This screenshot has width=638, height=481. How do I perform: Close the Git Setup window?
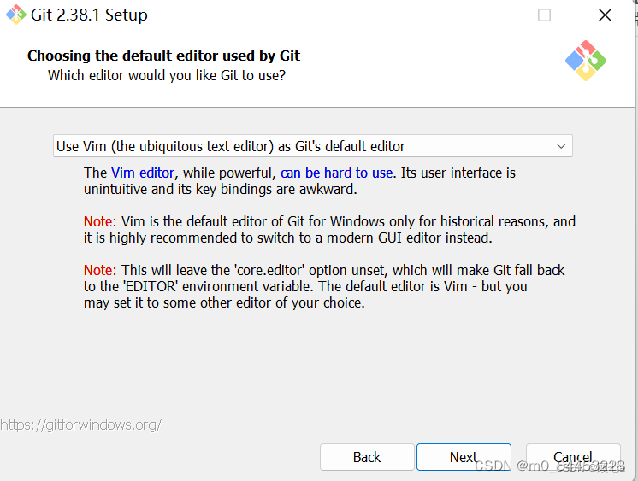[x=605, y=15]
